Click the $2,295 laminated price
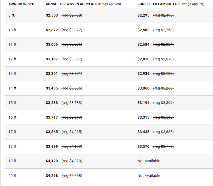Screen dimensions: 213x186 tap(143, 15)
